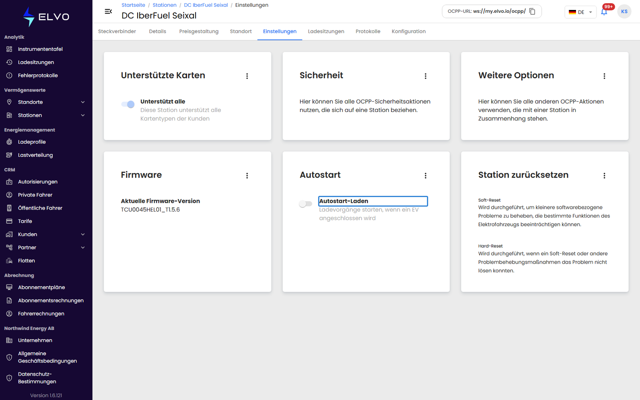Viewport: 640px width, 400px height.
Task: Open options menu for Firmware card
Action: click(247, 176)
